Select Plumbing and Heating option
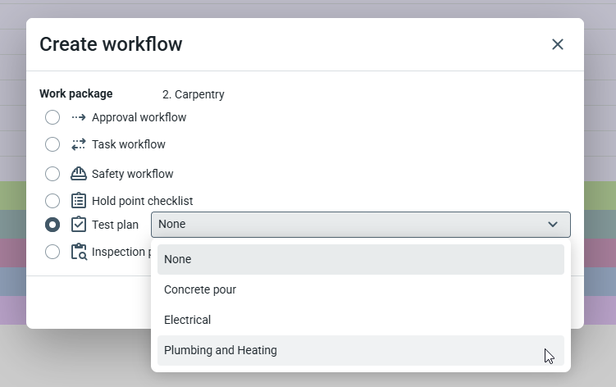 click(x=221, y=350)
